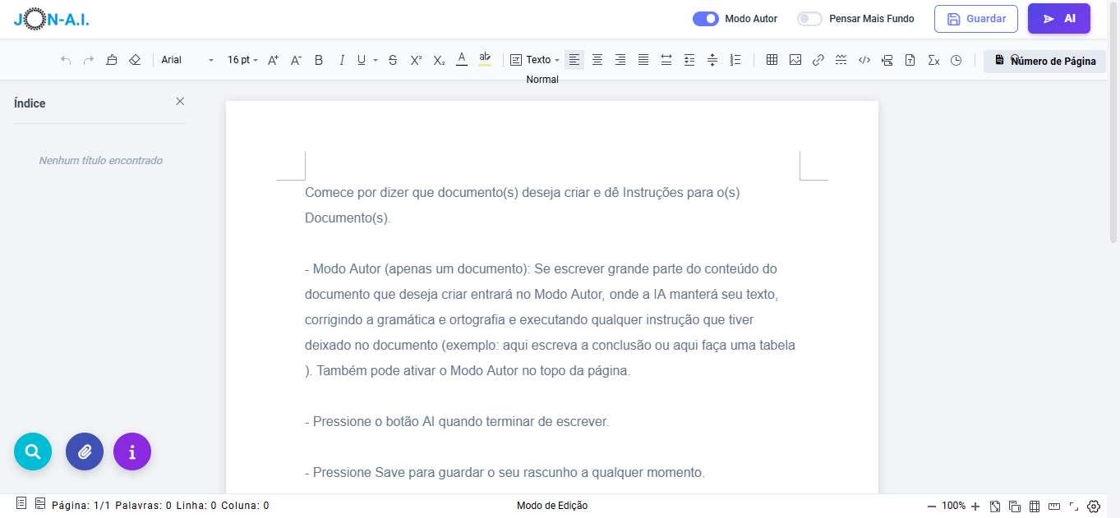This screenshot has height=518, width=1120.
Task: Open editor settings gear in status bar
Action: (x=1094, y=507)
